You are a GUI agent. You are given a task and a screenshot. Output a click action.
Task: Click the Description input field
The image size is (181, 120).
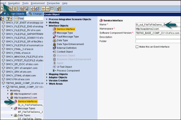(x=158, y=37)
